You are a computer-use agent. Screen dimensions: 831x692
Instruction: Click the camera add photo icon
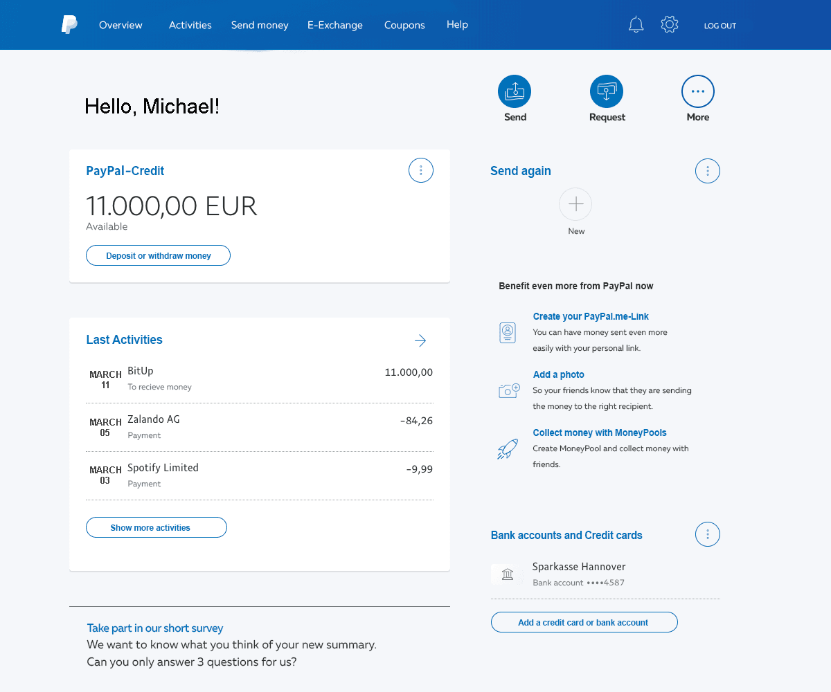[509, 390]
